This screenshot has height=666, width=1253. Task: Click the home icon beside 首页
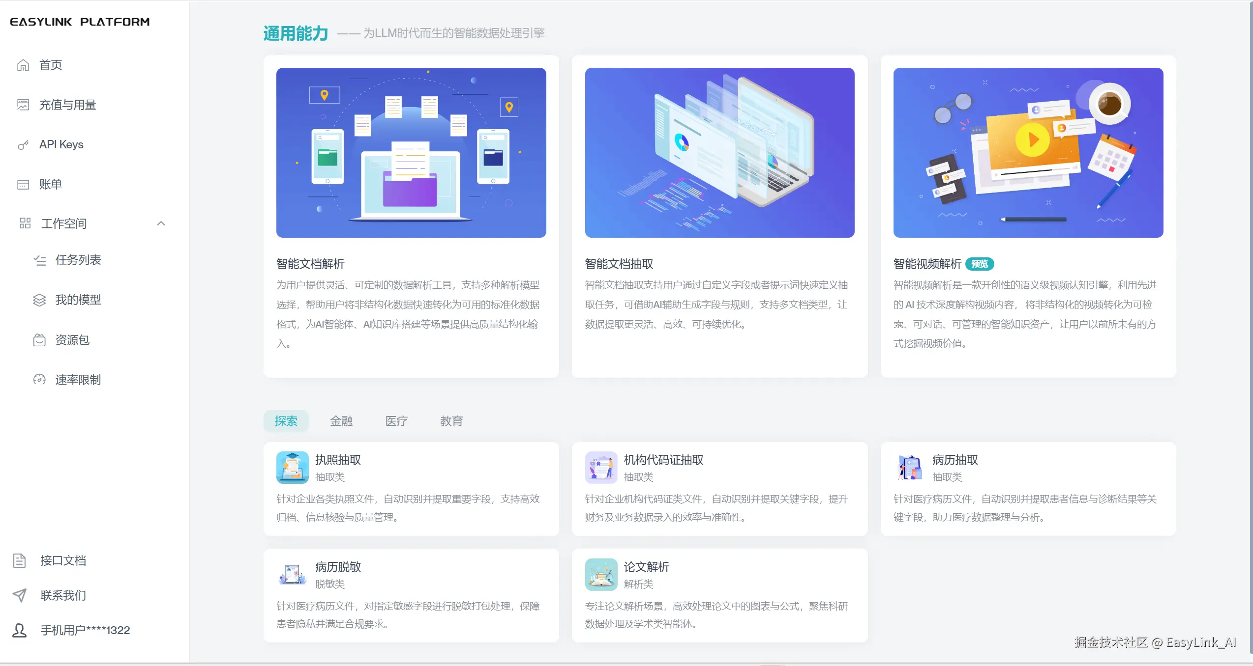(23, 65)
